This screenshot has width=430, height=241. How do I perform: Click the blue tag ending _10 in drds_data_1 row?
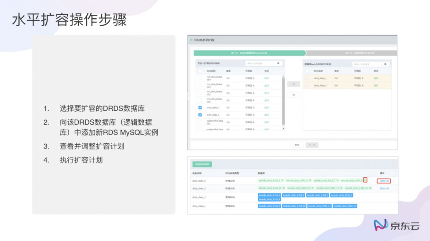click(294, 206)
